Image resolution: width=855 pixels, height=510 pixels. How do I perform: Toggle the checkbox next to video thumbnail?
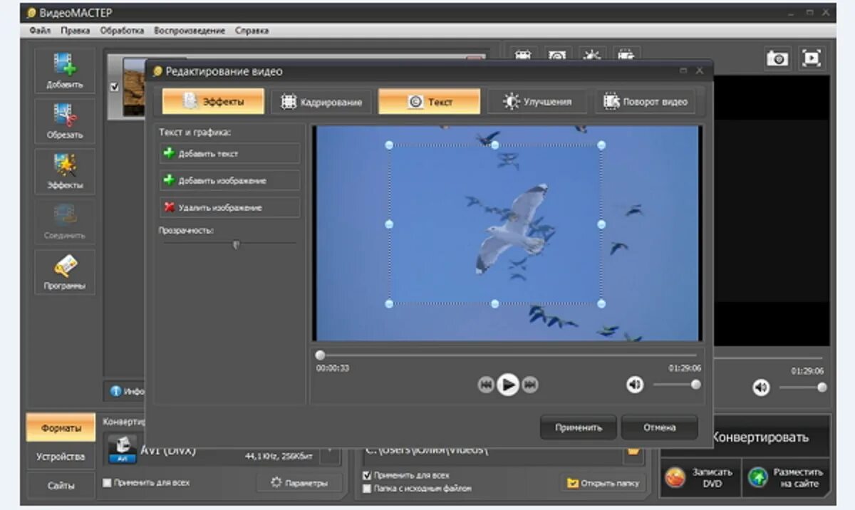[x=115, y=87]
